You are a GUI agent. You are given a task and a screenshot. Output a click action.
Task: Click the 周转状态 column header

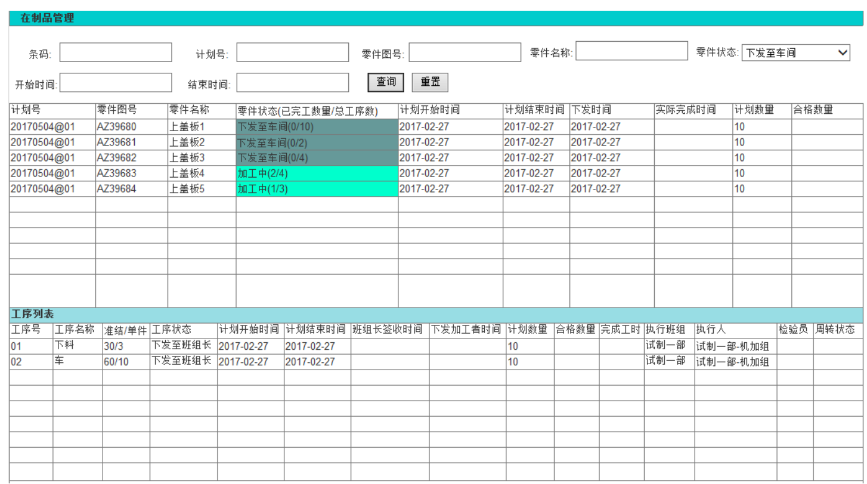coord(838,330)
